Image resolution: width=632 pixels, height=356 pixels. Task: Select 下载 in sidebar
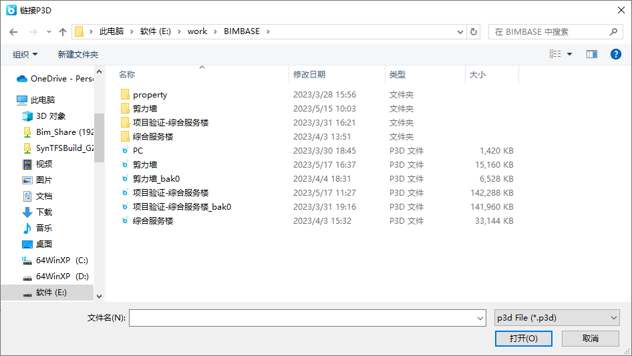pyautogui.click(x=37, y=212)
